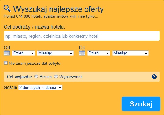Screen dimensions: 164x115
Task: Open the check-out Miesiąc dropdown
Action: tap(131, 53)
